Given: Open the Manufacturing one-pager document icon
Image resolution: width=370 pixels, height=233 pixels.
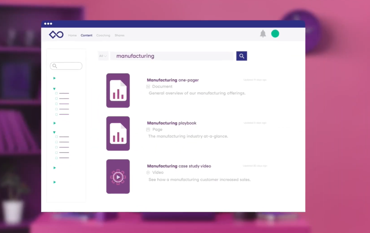Looking at the screenshot, I should pos(118,91).
